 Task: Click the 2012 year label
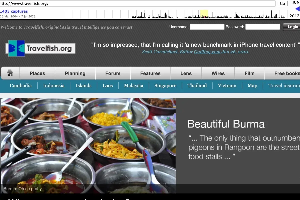(x=295, y=16)
